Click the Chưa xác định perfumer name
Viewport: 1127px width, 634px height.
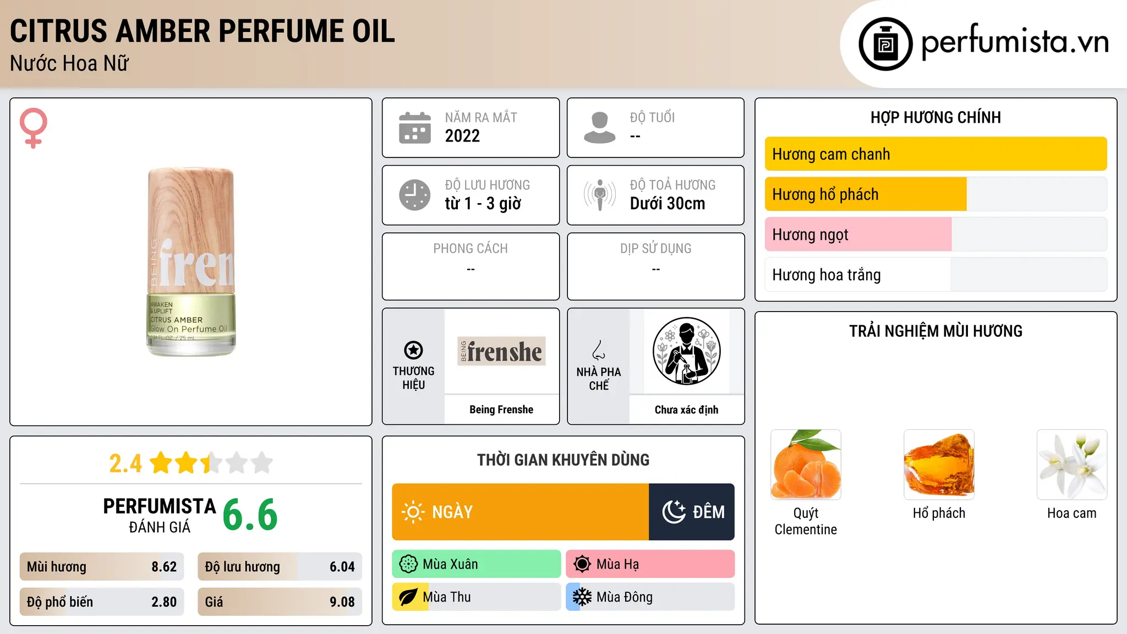pyautogui.click(x=686, y=409)
